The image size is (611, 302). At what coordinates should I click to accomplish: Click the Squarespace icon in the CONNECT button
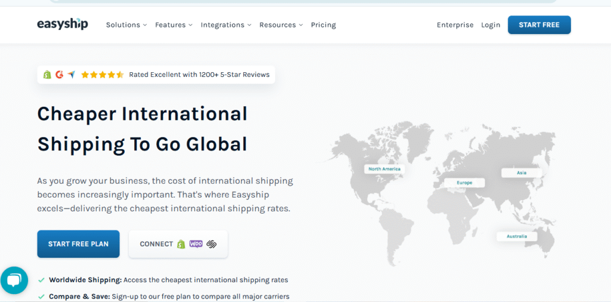[x=212, y=244]
